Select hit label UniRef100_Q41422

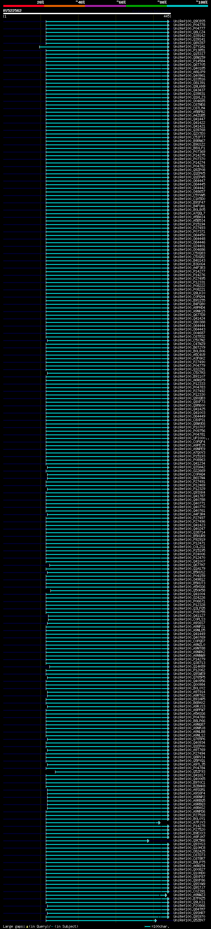[189, 123]
